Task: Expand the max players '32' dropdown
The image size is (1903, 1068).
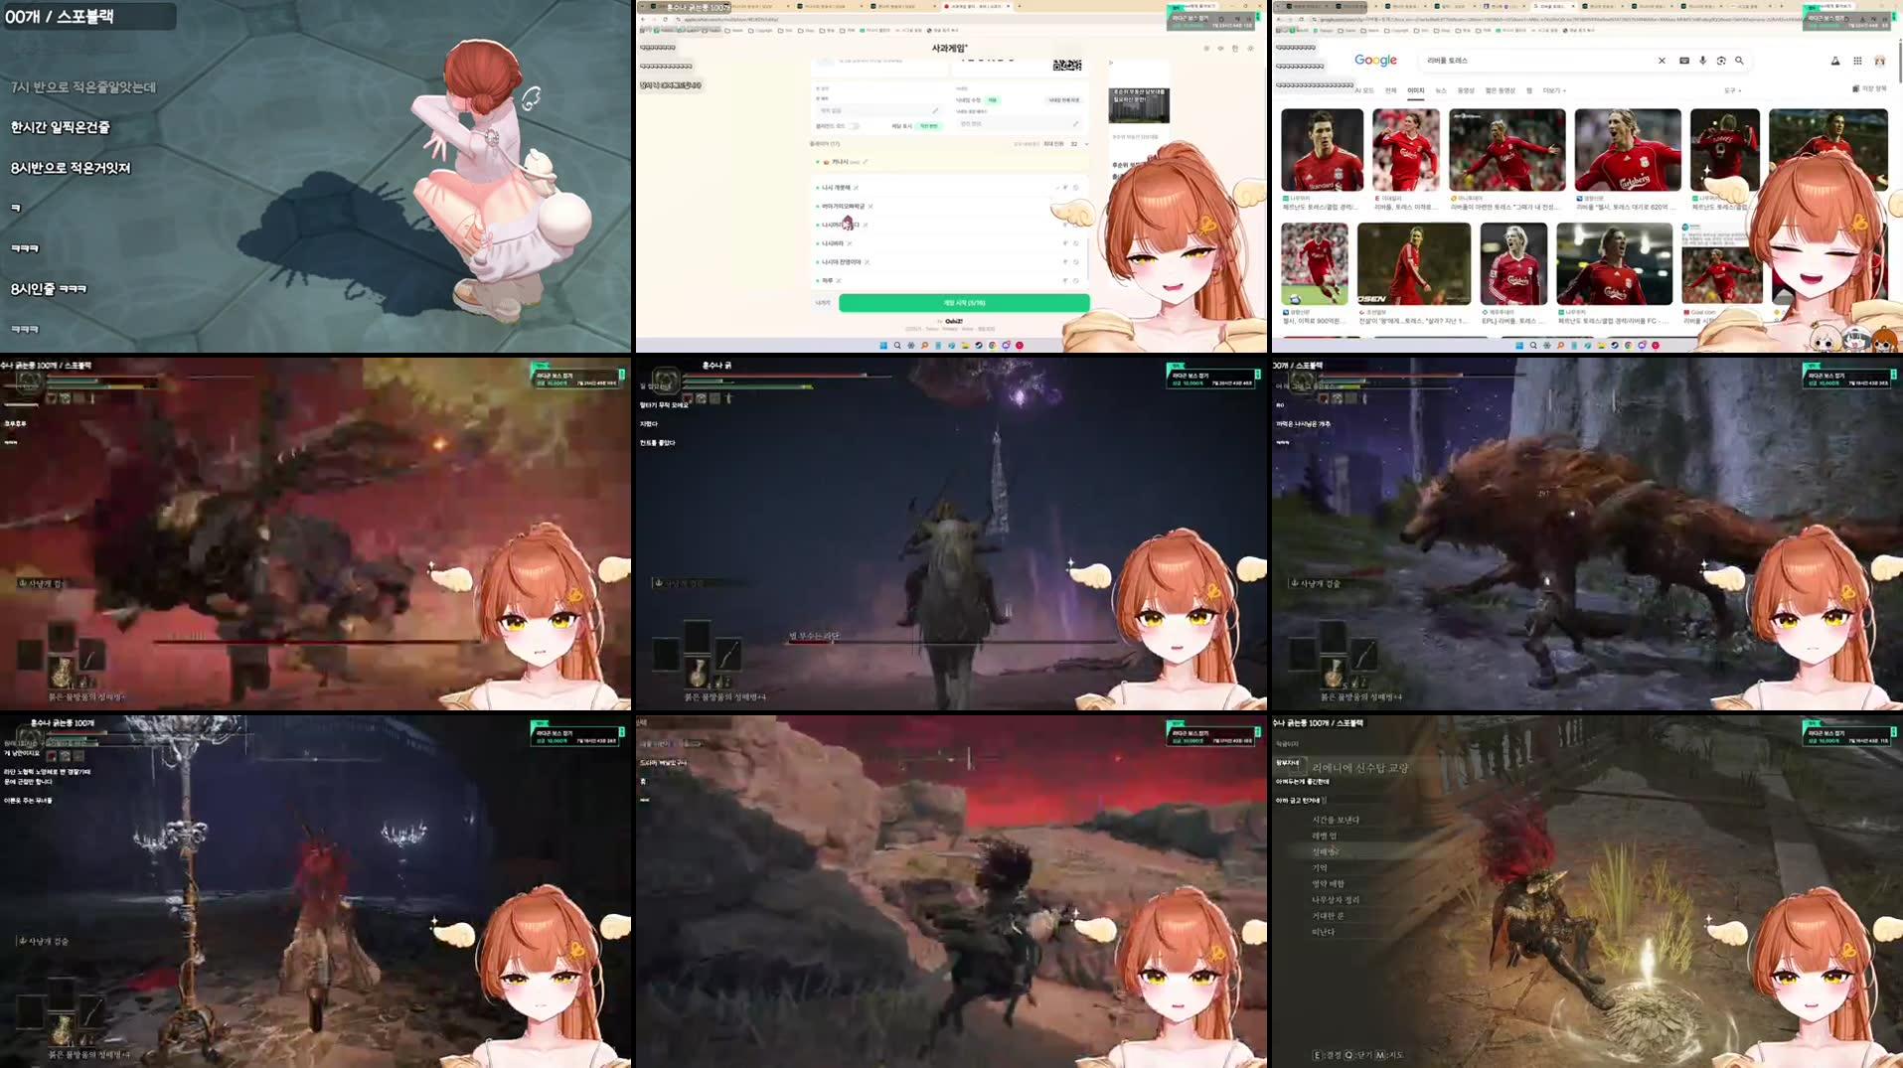Action: point(1078,144)
